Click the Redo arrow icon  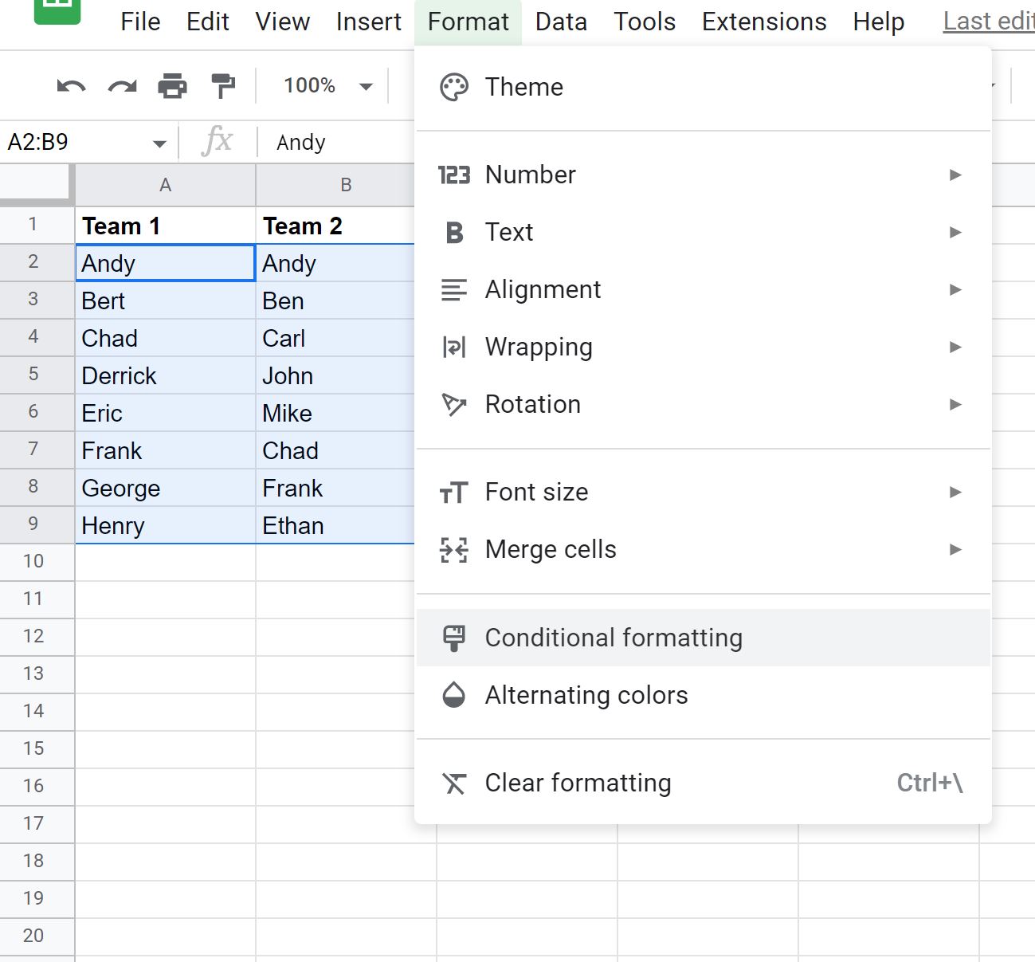(122, 86)
